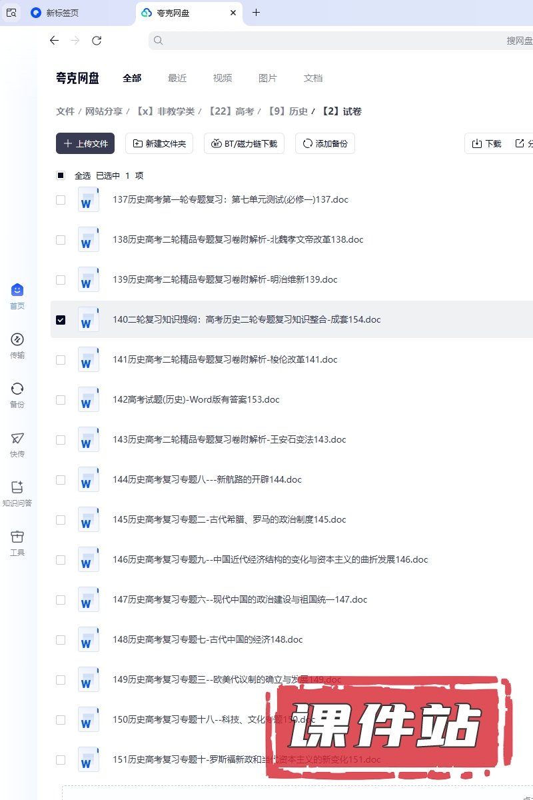Viewport: 533px width, 800px height.
Task: Open file 144历史高考复习专题八 新航路的开辟
Action: 207,480
